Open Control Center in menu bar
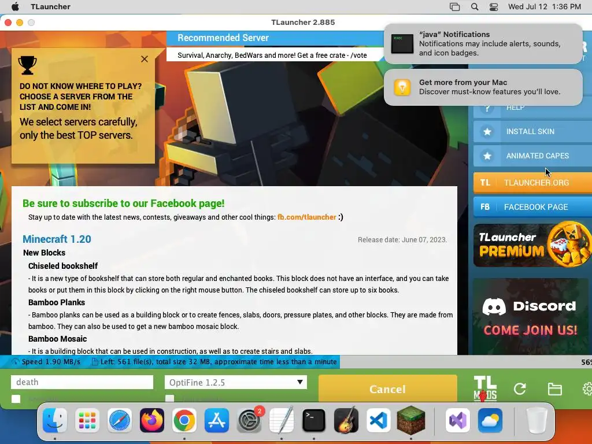The height and width of the screenshot is (444, 592). 494,7
